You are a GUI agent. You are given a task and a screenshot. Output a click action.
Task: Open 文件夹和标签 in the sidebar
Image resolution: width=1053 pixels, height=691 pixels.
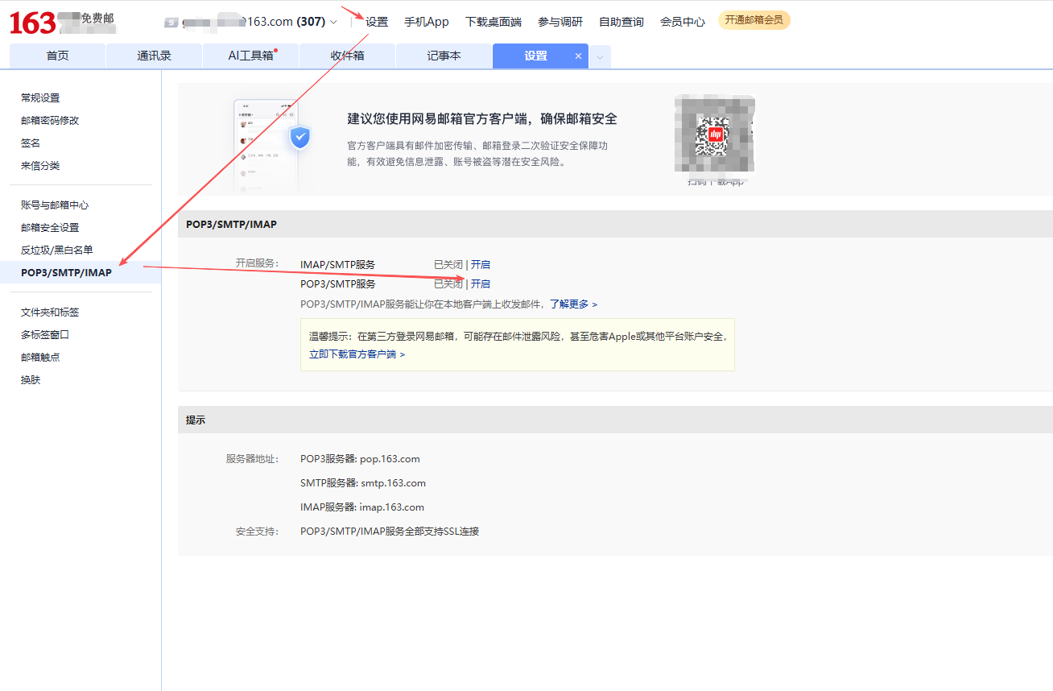[x=50, y=312]
